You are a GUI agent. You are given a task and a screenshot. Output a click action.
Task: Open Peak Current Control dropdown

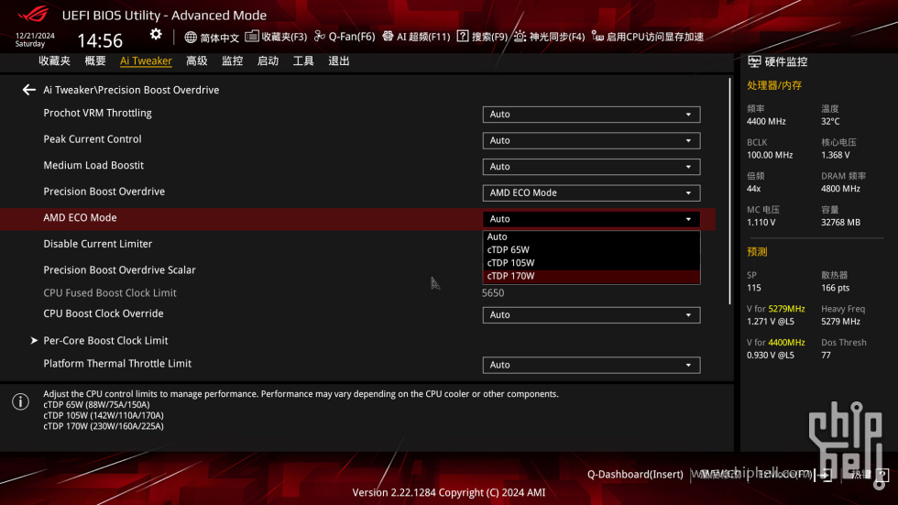591,140
